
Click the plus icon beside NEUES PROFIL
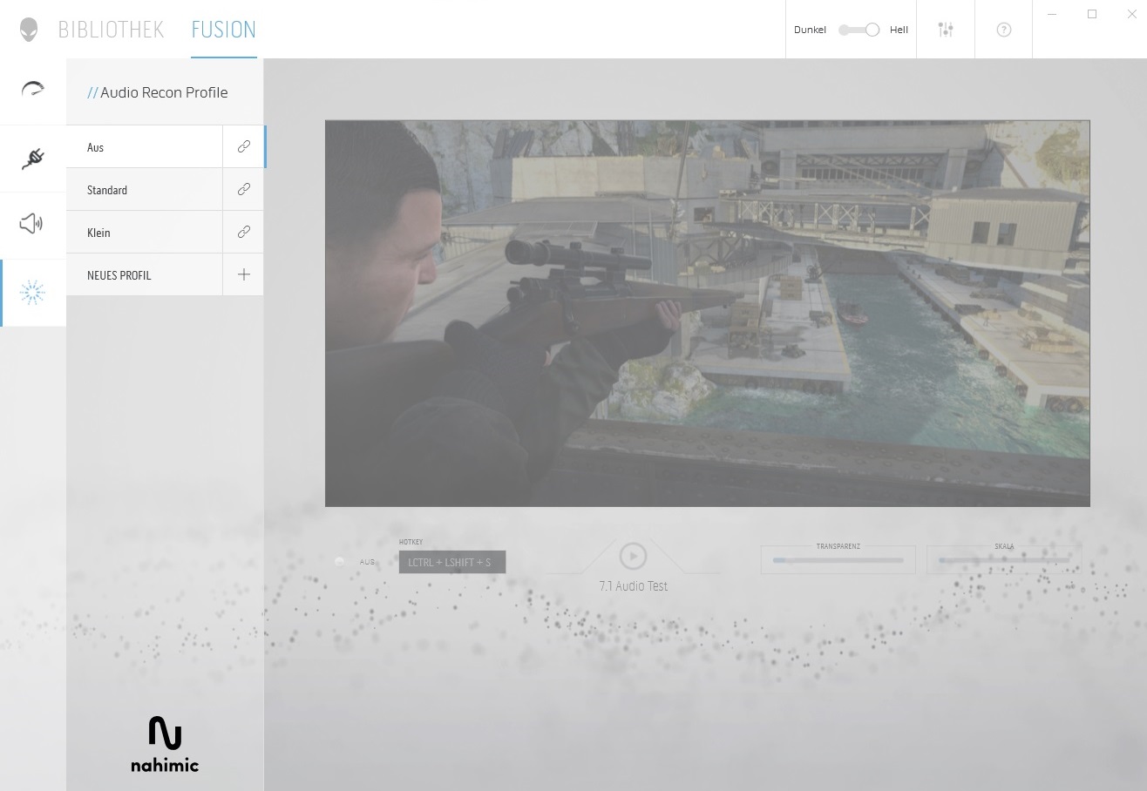click(244, 275)
